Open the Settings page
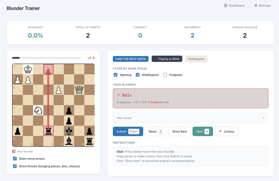This screenshot has width=279, height=181. point(262,6)
